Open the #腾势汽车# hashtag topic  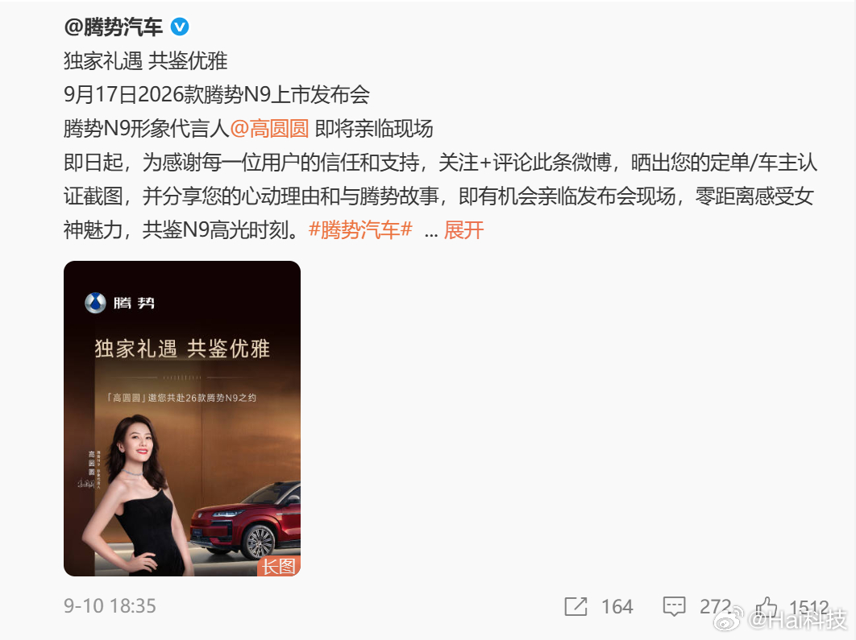(x=360, y=230)
